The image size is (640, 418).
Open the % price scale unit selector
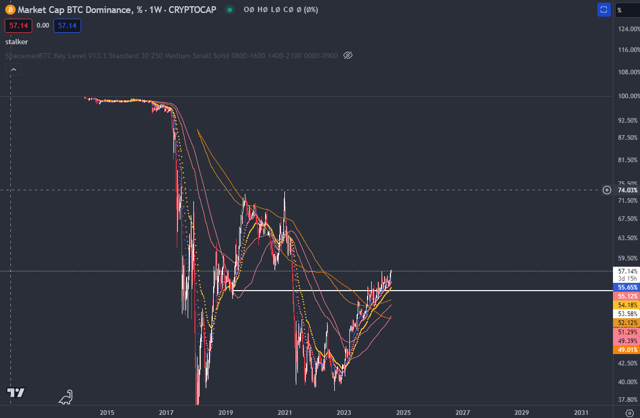pos(628,9)
